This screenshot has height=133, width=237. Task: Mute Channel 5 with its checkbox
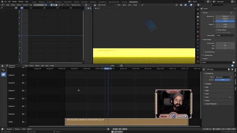pyautogui.click(x=23, y=91)
